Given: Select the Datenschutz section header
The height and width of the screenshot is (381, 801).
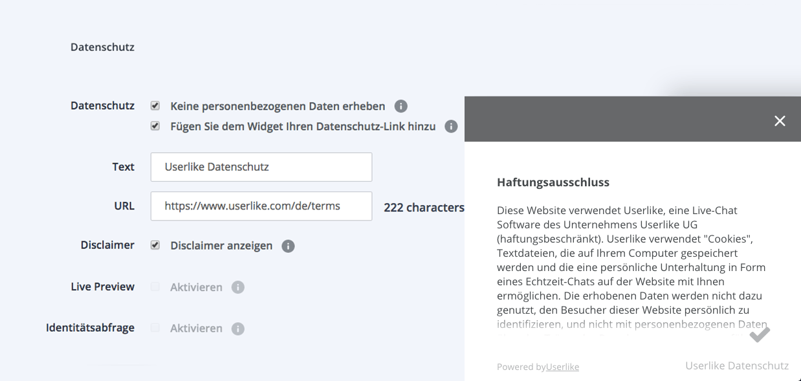Looking at the screenshot, I should click(x=102, y=47).
